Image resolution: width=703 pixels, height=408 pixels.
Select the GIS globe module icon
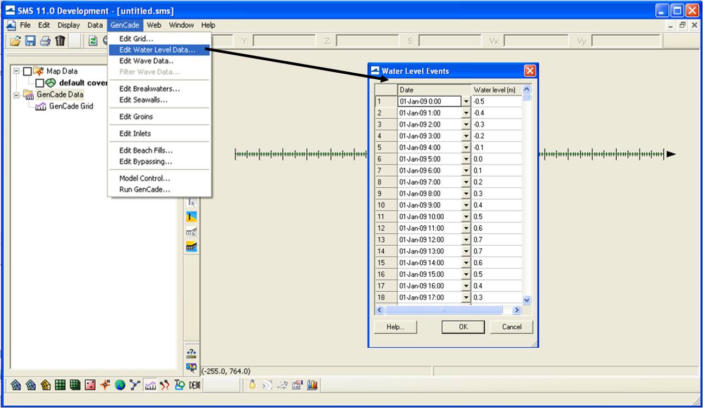pyautogui.click(x=120, y=385)
